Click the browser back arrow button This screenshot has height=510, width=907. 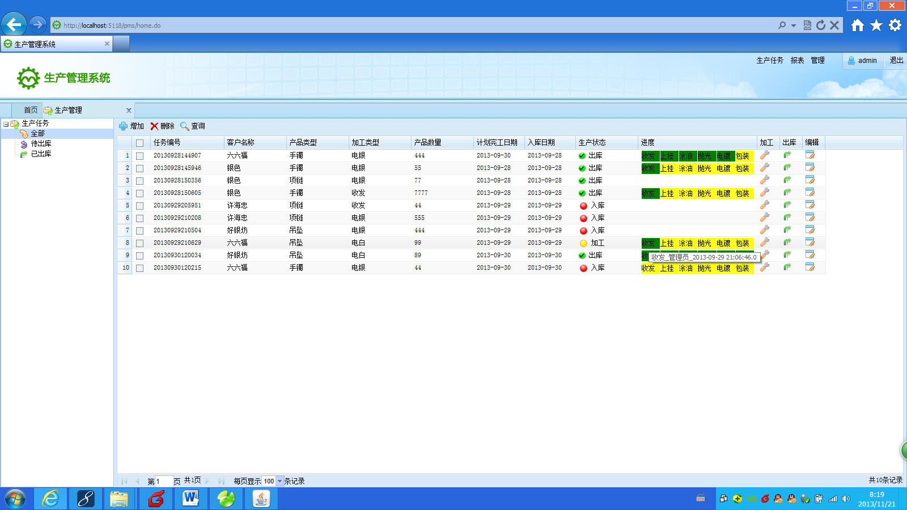[14, 24]
